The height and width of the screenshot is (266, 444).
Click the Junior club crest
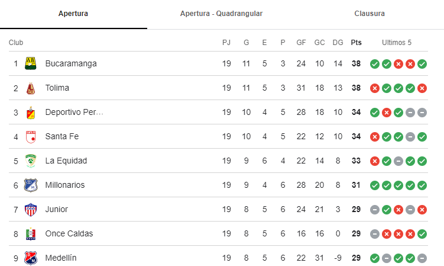tap(31, 210)
